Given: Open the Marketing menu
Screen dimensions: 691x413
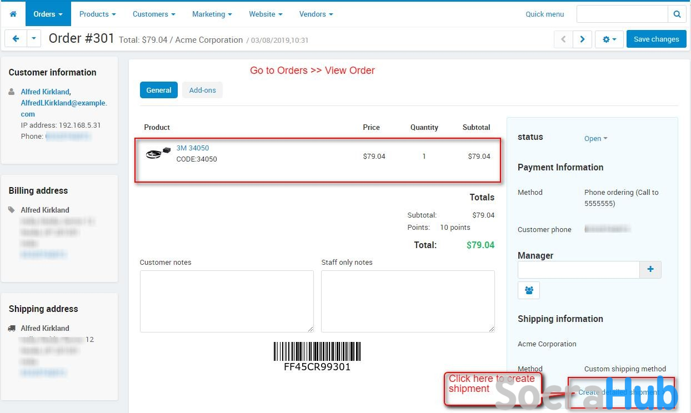Looking at the screenshot, I should pyautogui.click(x=212, y=14).
